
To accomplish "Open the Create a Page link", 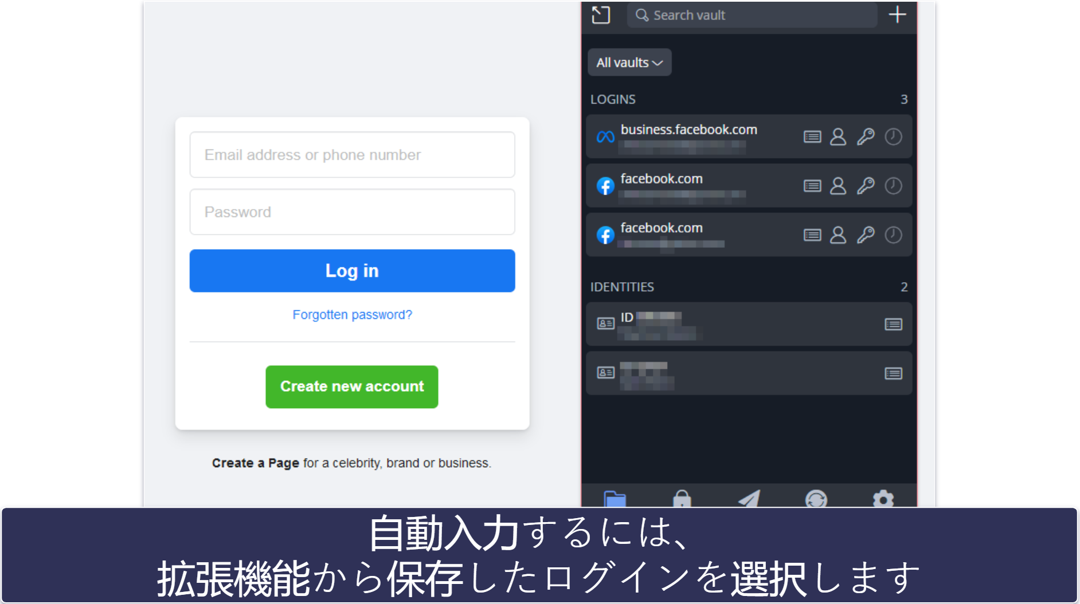I will pyautogui.click(x=256, y=463).
